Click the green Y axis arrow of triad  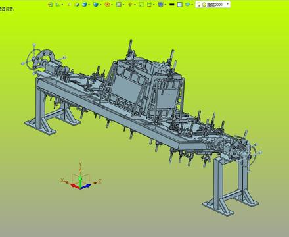[80, 180]
